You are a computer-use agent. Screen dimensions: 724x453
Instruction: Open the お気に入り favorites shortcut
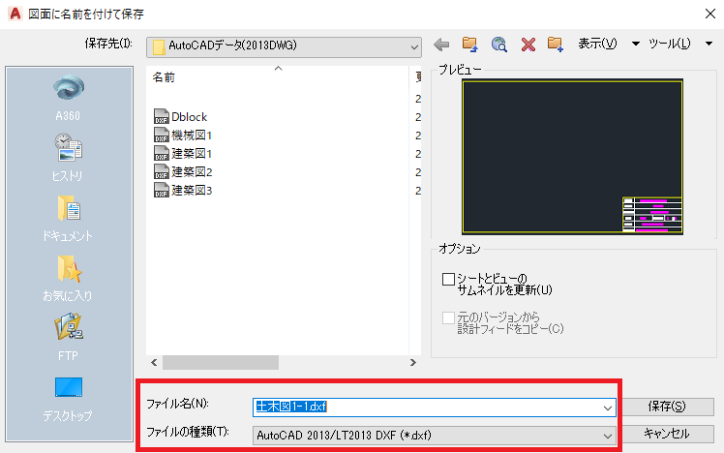click(x=69, y=278)
